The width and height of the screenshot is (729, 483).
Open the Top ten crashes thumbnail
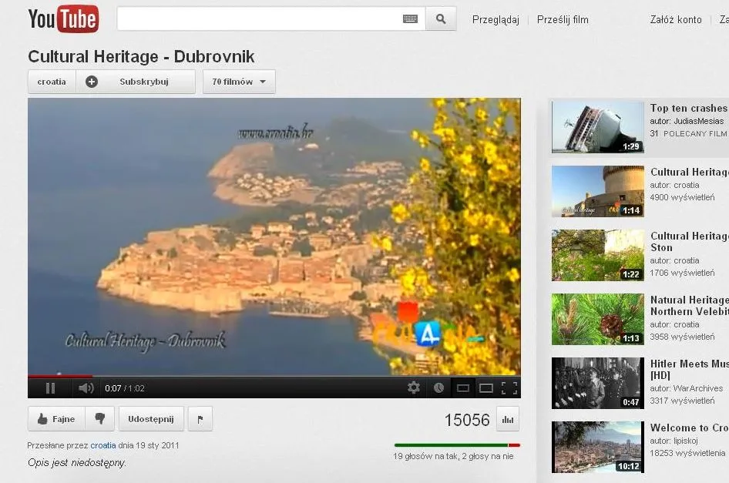597,126
